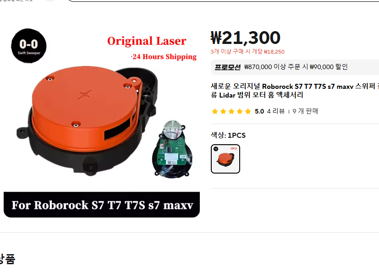
Task: Click the Roborock S7 Lidar product title
Action: click(295, 91)
